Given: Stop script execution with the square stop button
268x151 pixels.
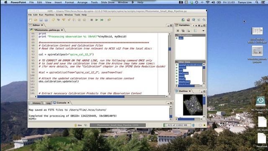Looking at the screenshot, I should pyautogui.click(x=92, y=20).
